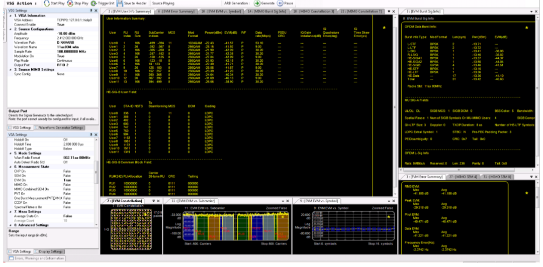
Task: Click the Trigger Init icon
Action: coord(94,3)
